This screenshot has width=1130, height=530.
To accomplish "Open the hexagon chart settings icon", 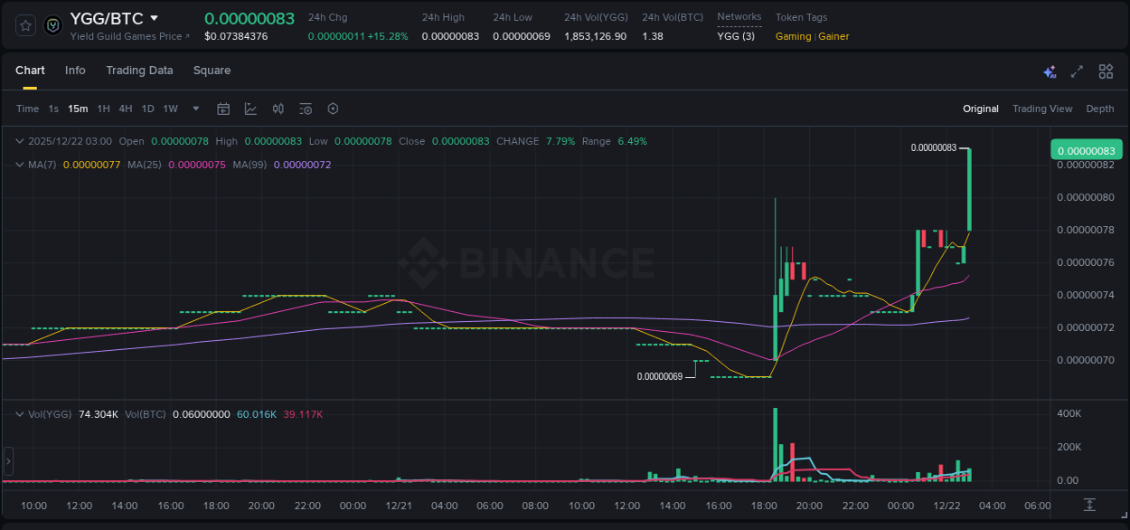I will point(333,109).
